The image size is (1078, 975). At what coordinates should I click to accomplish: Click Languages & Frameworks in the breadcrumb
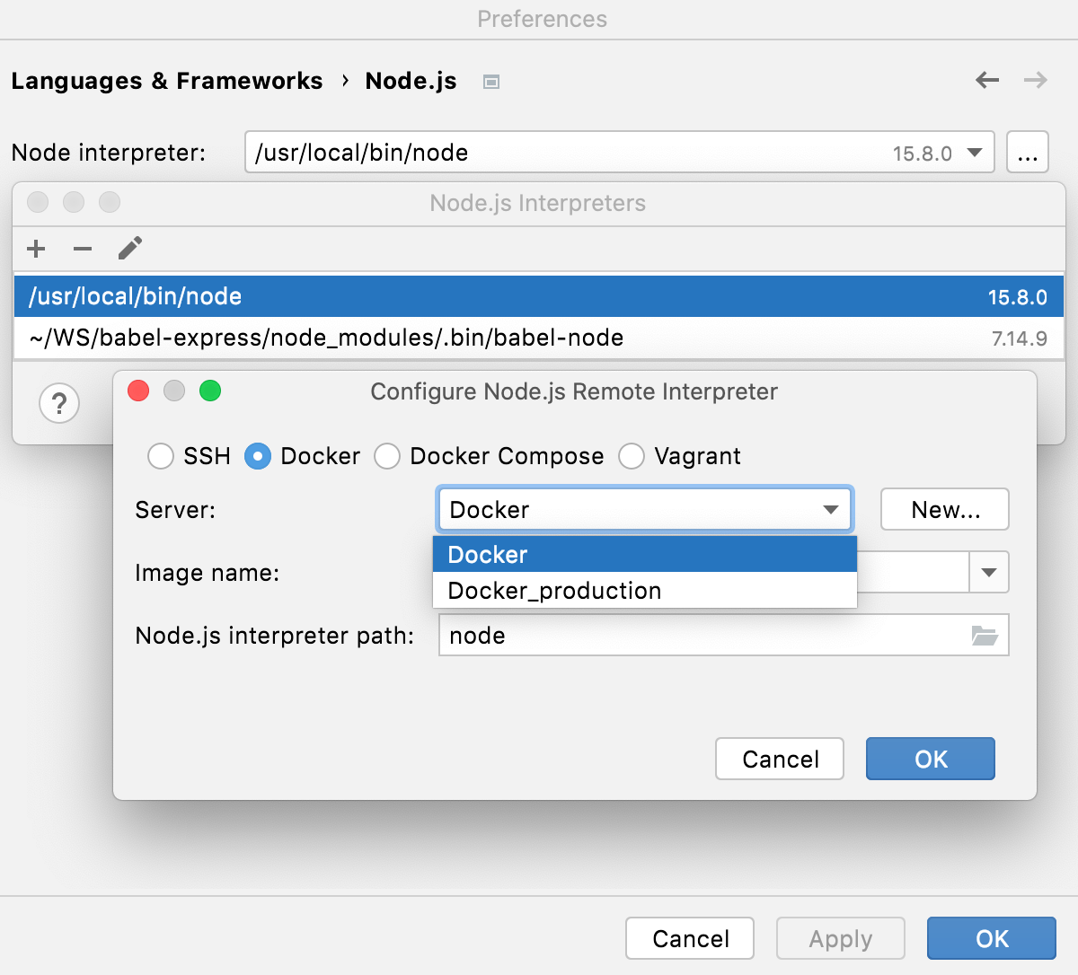pyautogui.click(x=166, y=81)
